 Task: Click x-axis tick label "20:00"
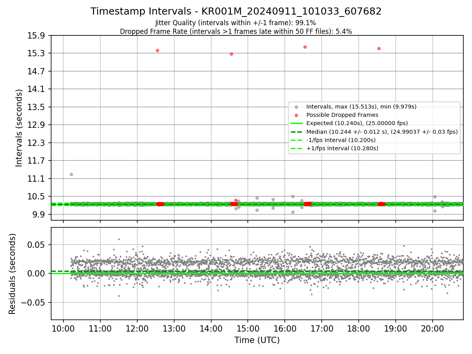pyautogui.click(x=433, y=328)
